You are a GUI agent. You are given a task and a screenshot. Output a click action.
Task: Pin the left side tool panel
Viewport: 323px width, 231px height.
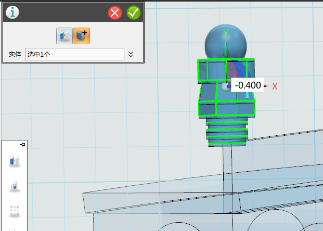[23, 144]
